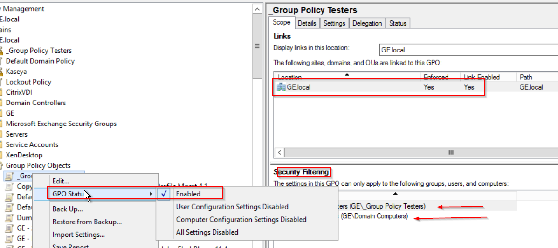
Task: Click the domain icon beside GE.local link
Action: 281,87
